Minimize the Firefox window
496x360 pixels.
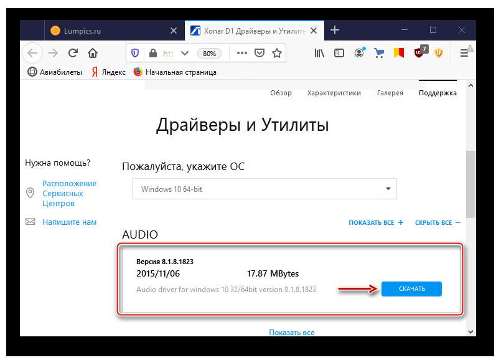405,30
